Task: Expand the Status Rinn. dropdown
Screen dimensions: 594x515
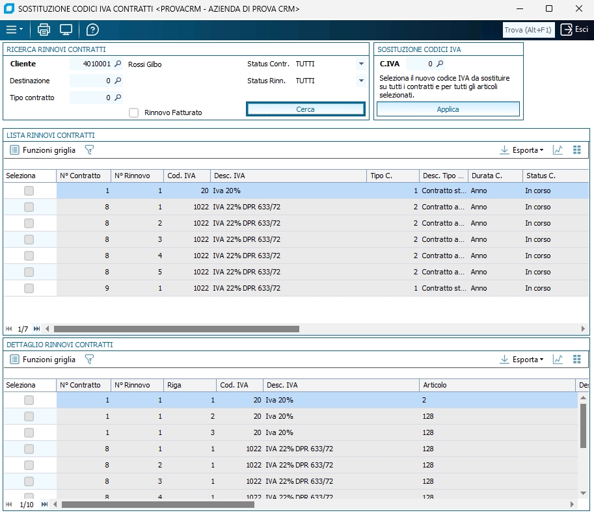Action: (361, 81)
